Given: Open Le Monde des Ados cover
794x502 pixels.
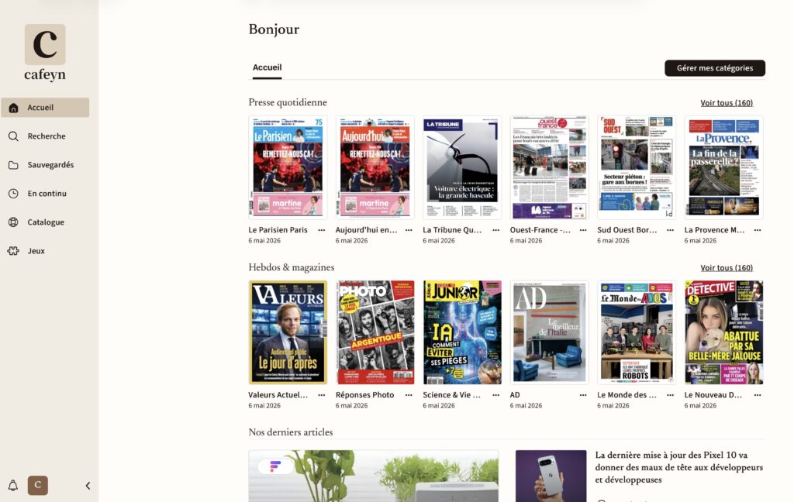Looking at the screenshot, I should pyautogui.click(x=637, y=332).
